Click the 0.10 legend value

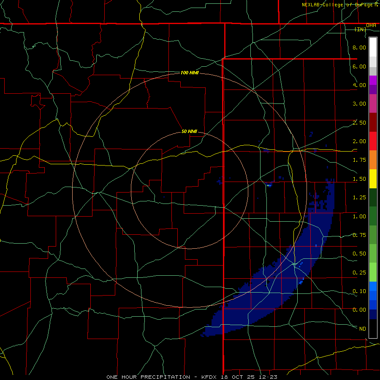click(x=359, y=291)
